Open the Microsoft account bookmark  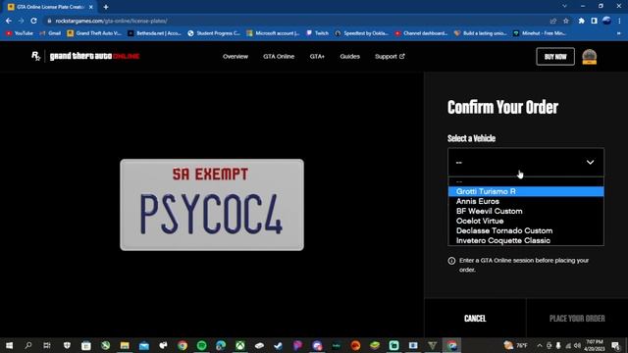pyautogui.click(x=274, y=33)
